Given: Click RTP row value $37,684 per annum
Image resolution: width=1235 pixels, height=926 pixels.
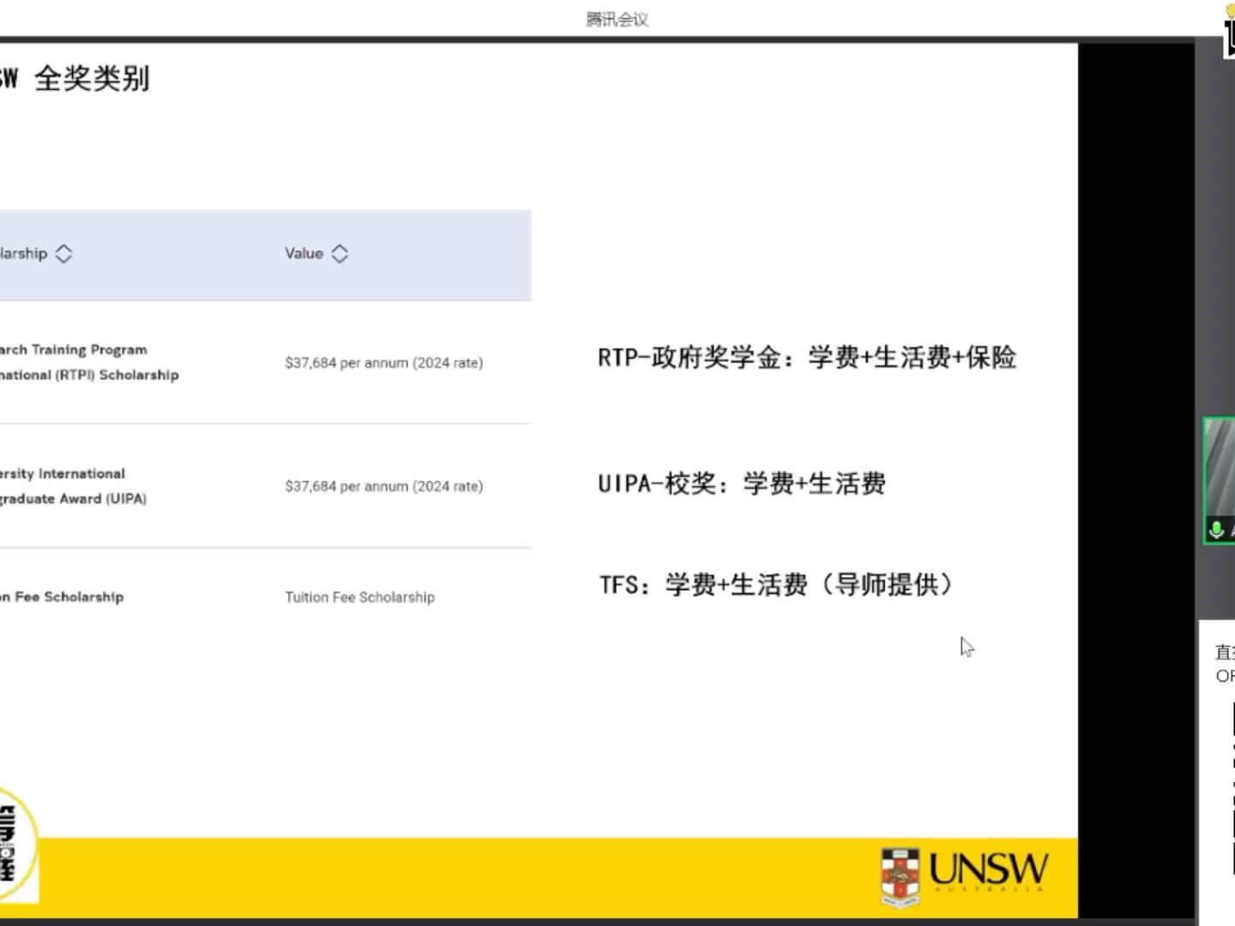Looking at the screenshot, I should pyautogui.click(x=383, y=363).
